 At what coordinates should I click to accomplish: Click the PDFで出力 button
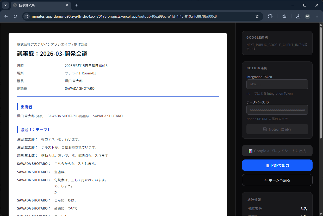[277, 165]
